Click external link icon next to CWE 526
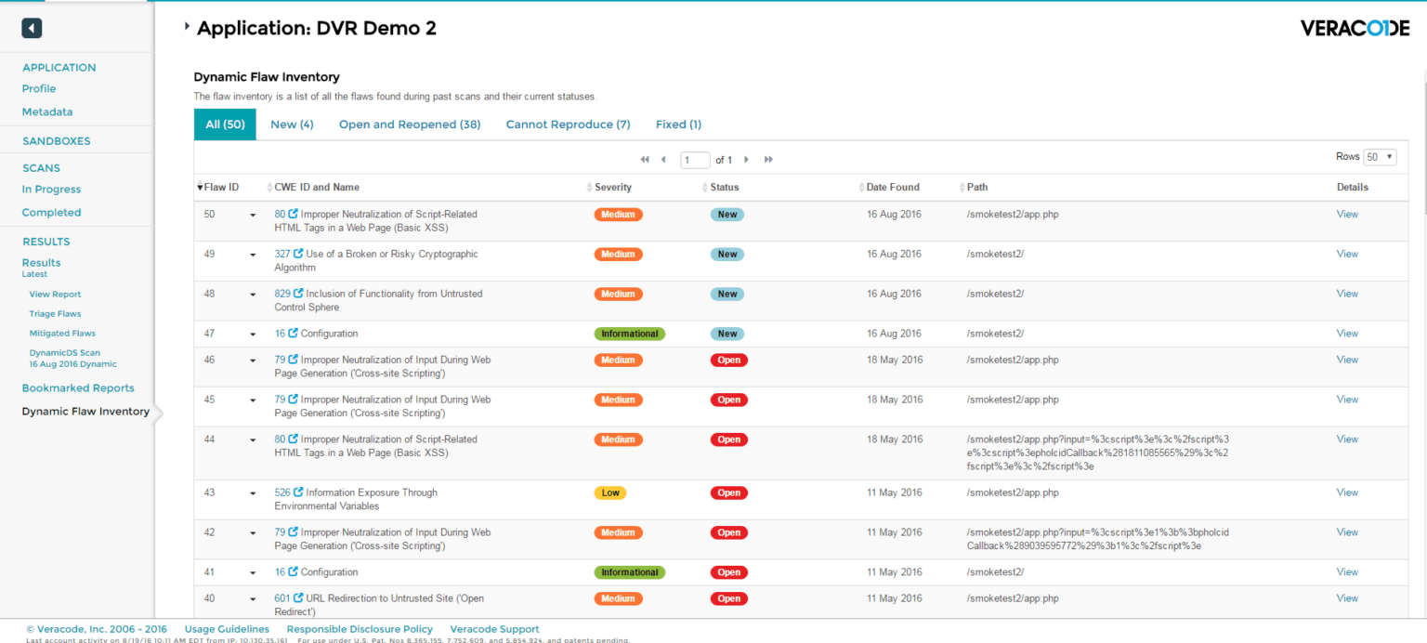 tap(298, 492)
